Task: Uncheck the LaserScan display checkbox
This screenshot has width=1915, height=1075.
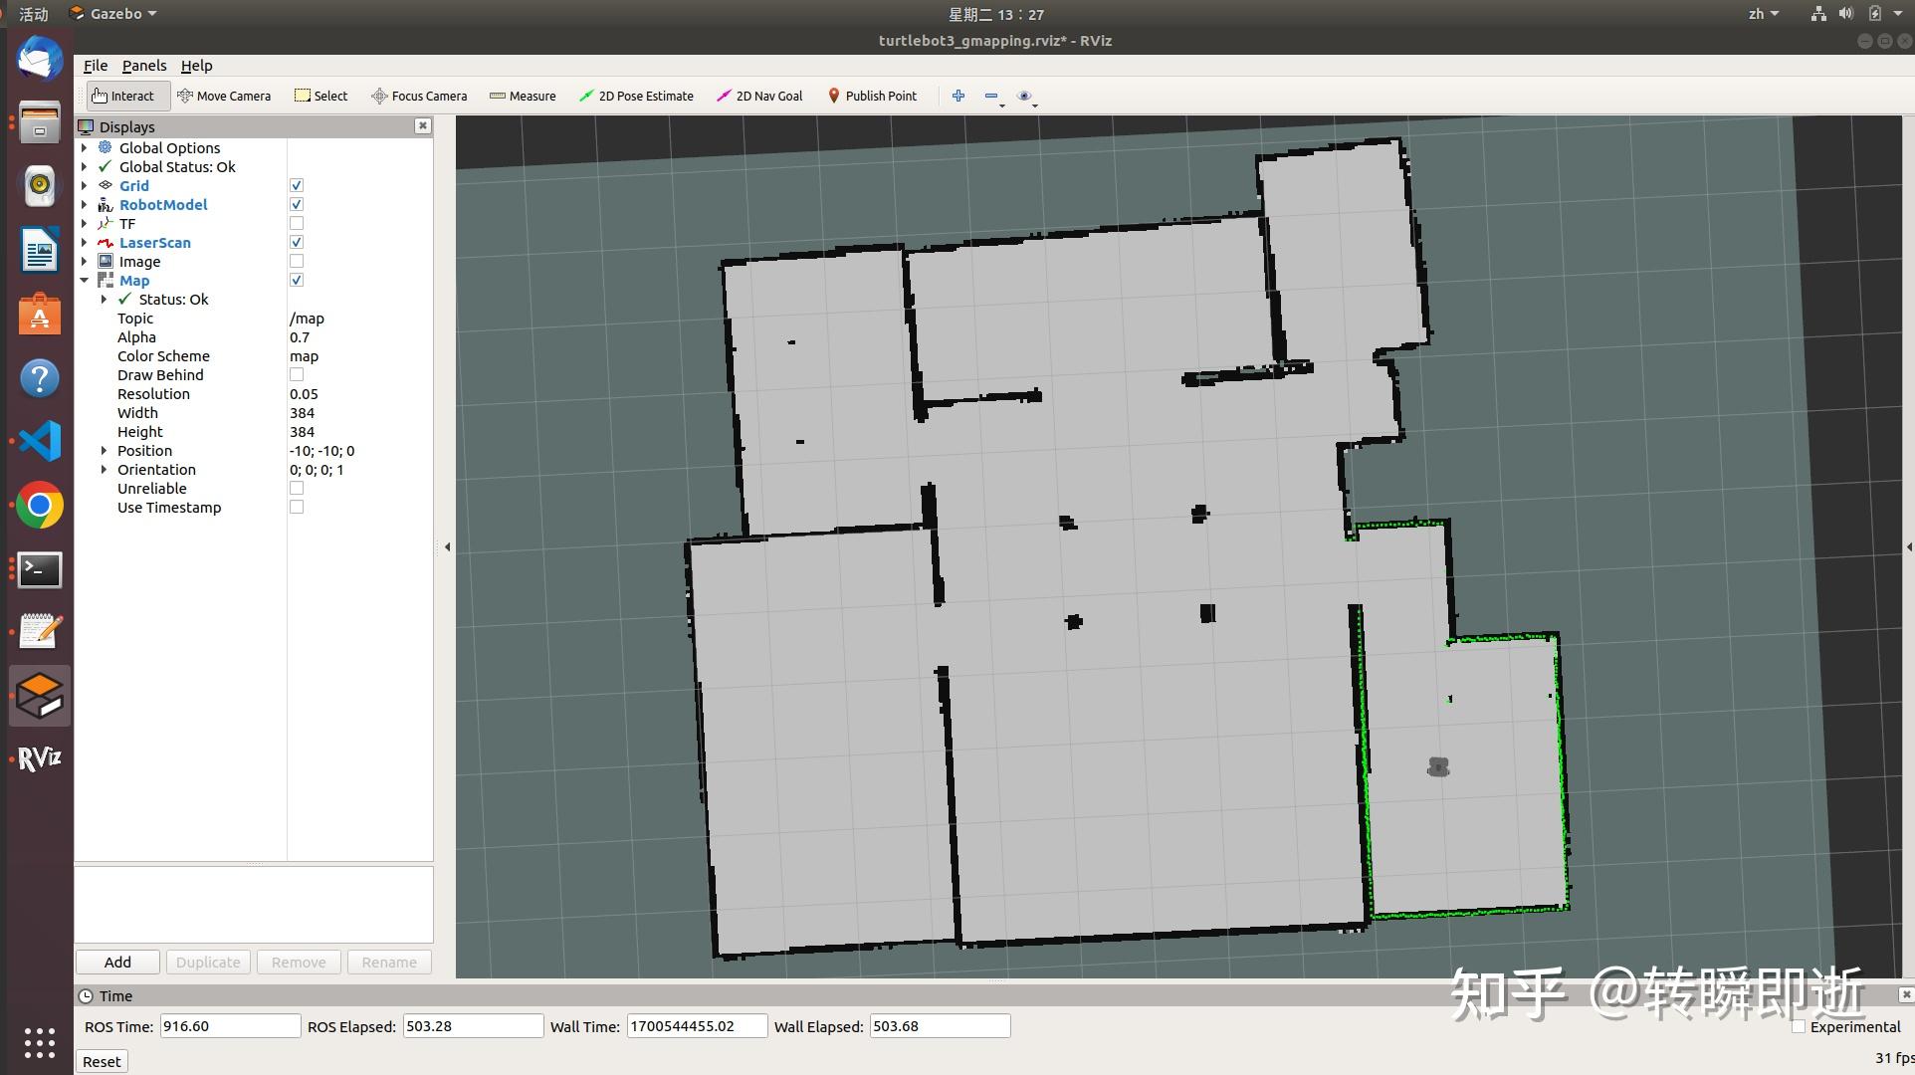Action: click(x=297, y=243)
